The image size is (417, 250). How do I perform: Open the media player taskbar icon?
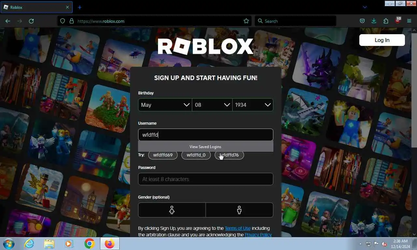click(x=69, y=243)
